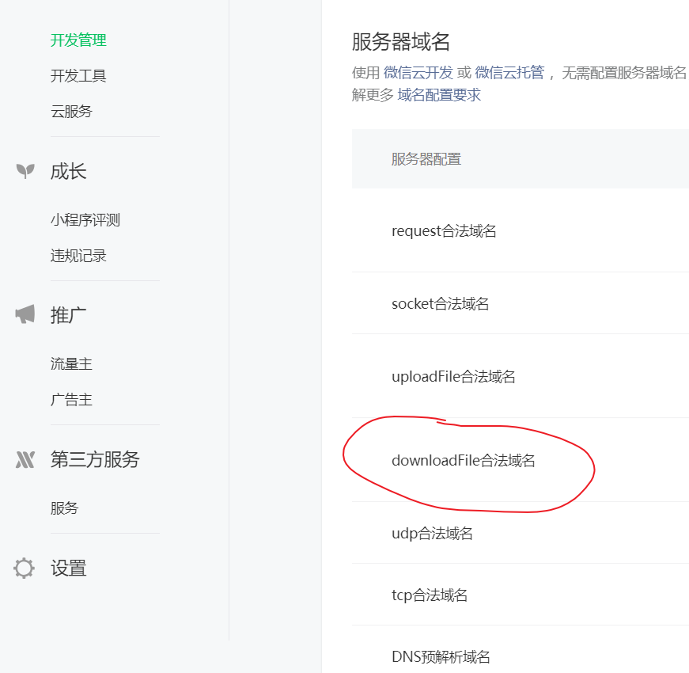The height and width of the screenshot is (673, 689).
Task: Open the 成长 section heading
Action: [x=68, y=171]
